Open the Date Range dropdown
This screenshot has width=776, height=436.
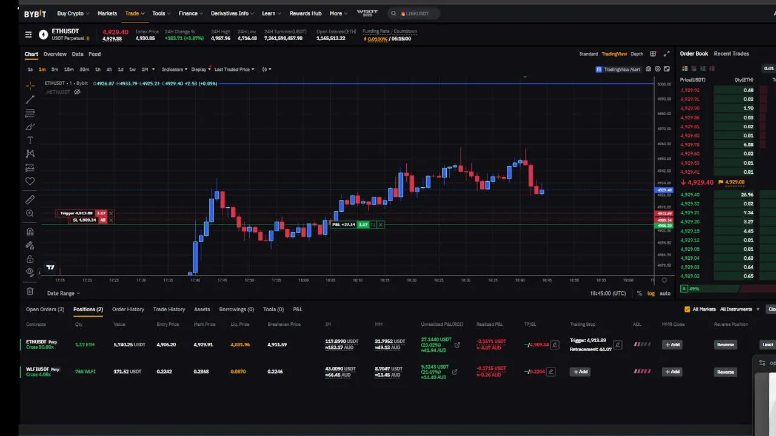tap(64, 293)
